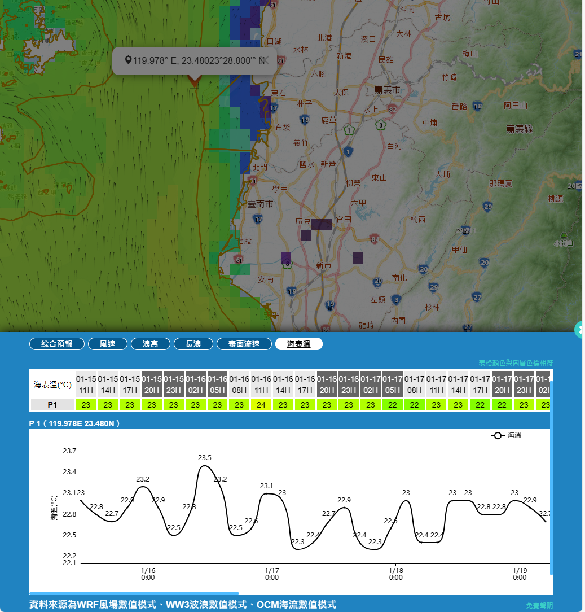This screenshot has height=612, width=585.
Task: Click the horizontal scrollbar below the chart
Action: [x=134, y=593]
